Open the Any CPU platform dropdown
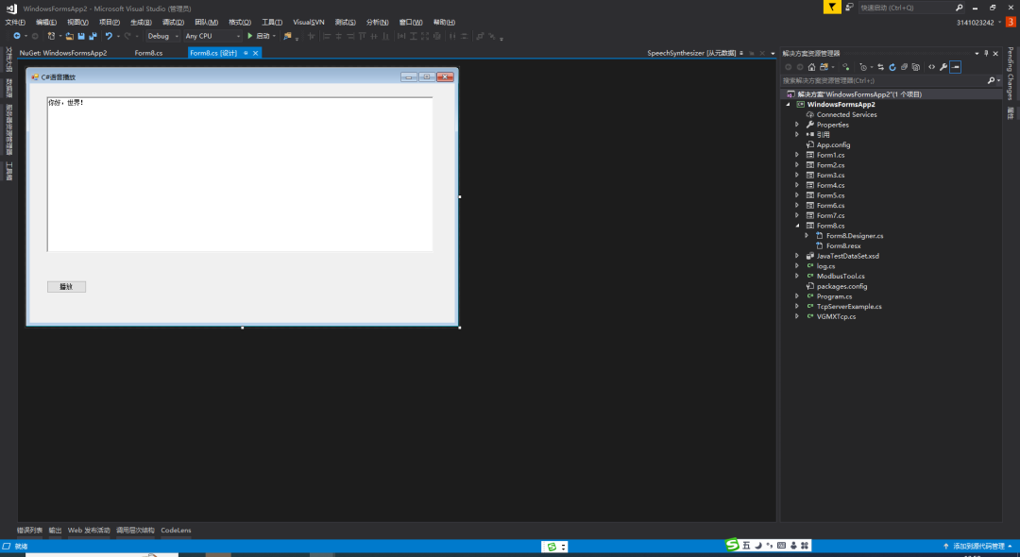Image resolution: width=1020 pixels, height=557 pixels. [x=212, y=36]
